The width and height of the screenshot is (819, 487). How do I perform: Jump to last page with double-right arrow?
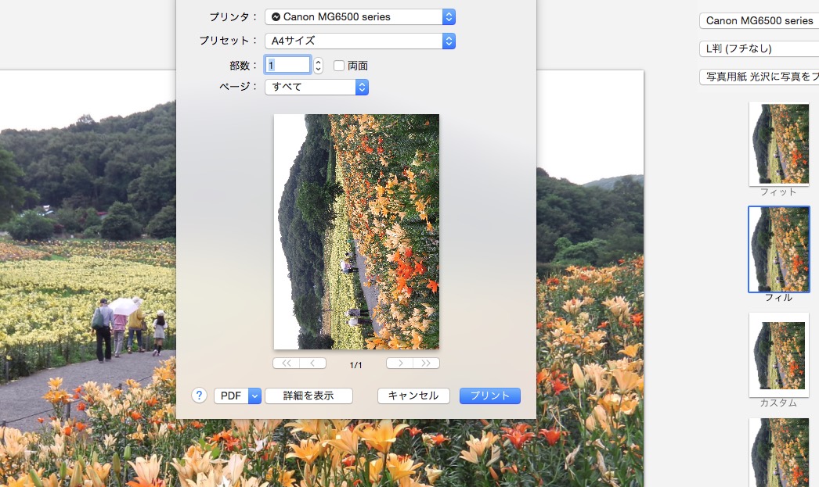[x=427, y=363]
